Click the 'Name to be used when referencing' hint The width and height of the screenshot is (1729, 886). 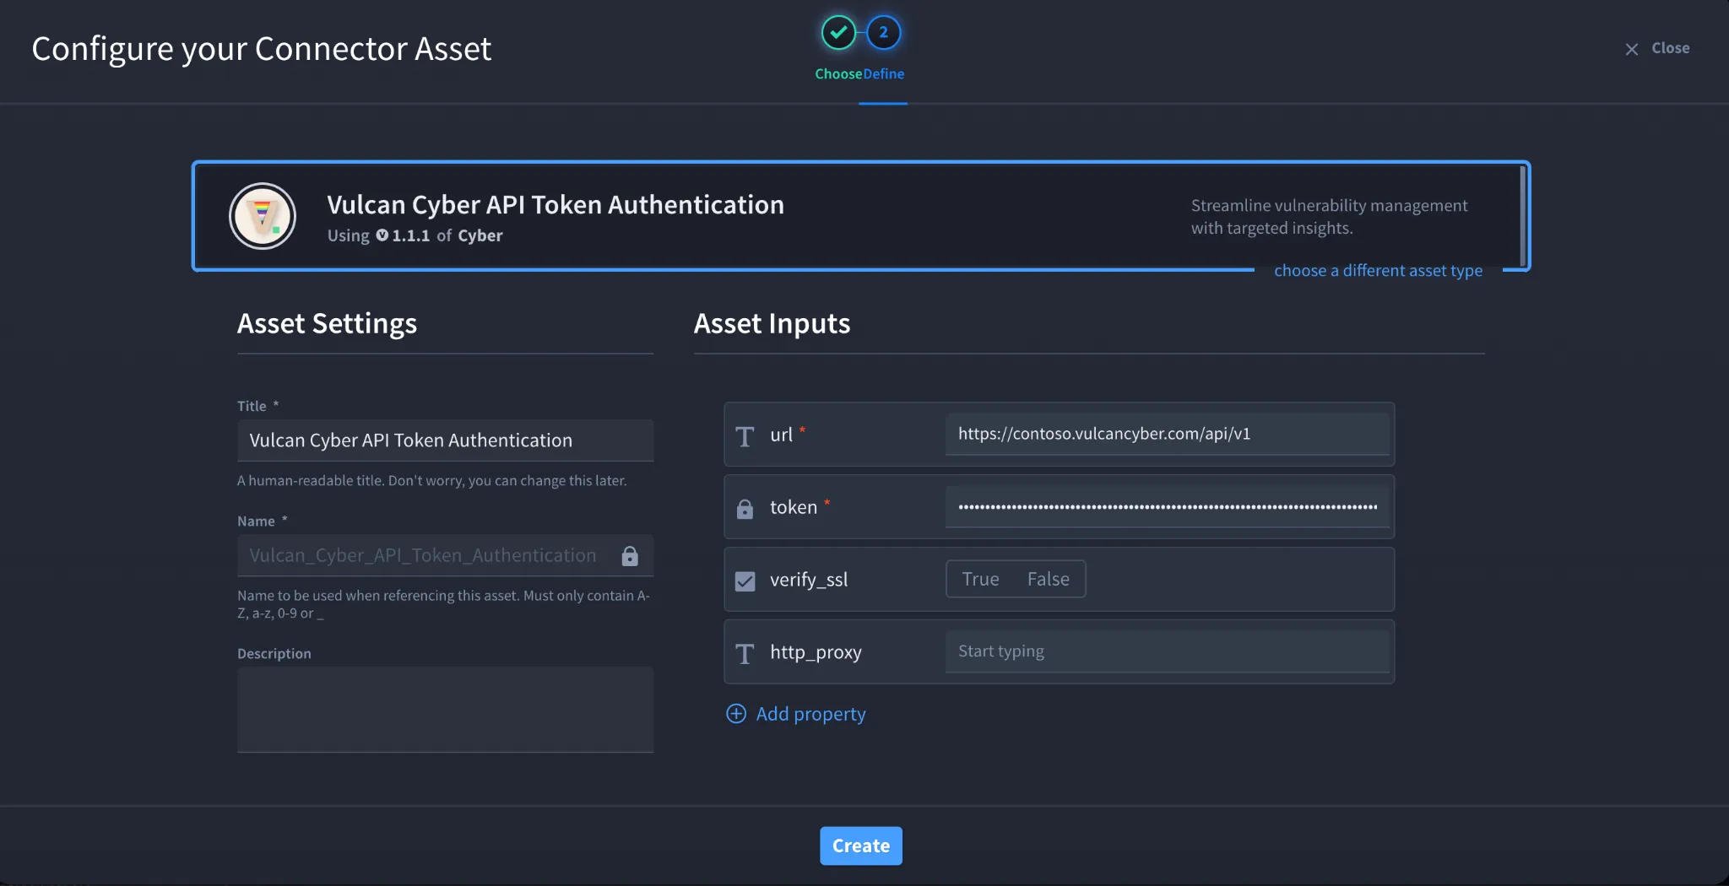click(444, 604)
